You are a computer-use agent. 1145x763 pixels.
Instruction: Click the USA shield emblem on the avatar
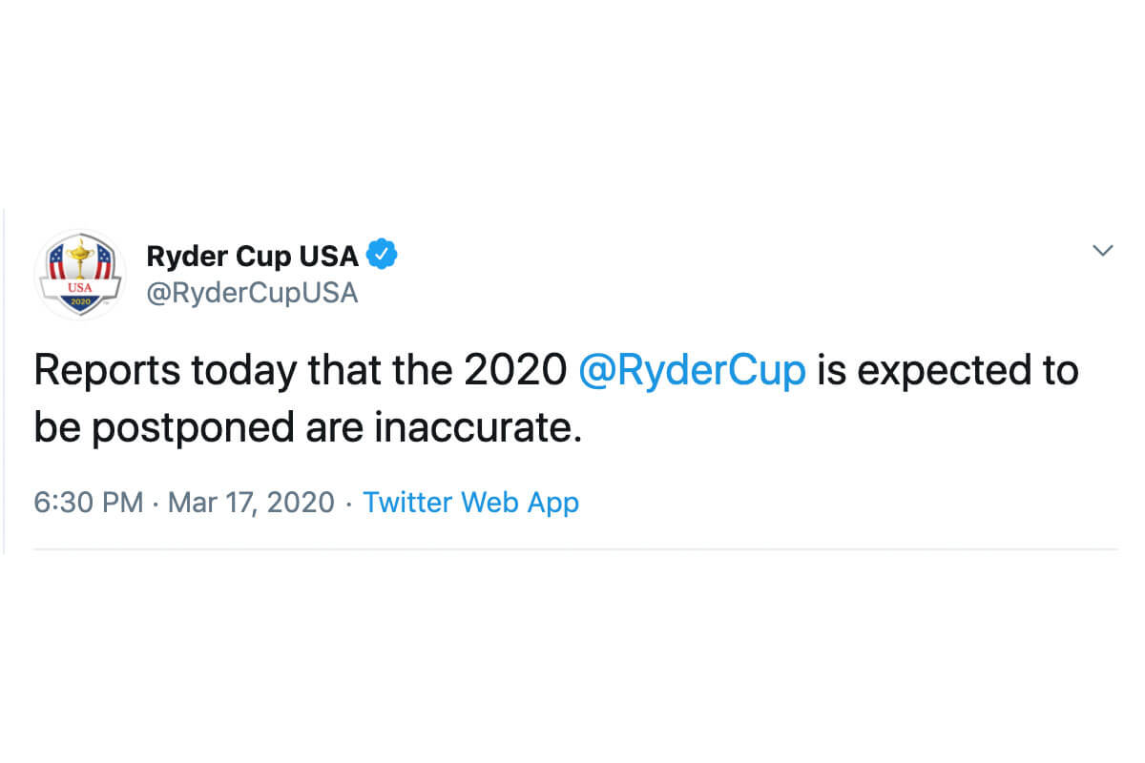(x=81, y=277)
